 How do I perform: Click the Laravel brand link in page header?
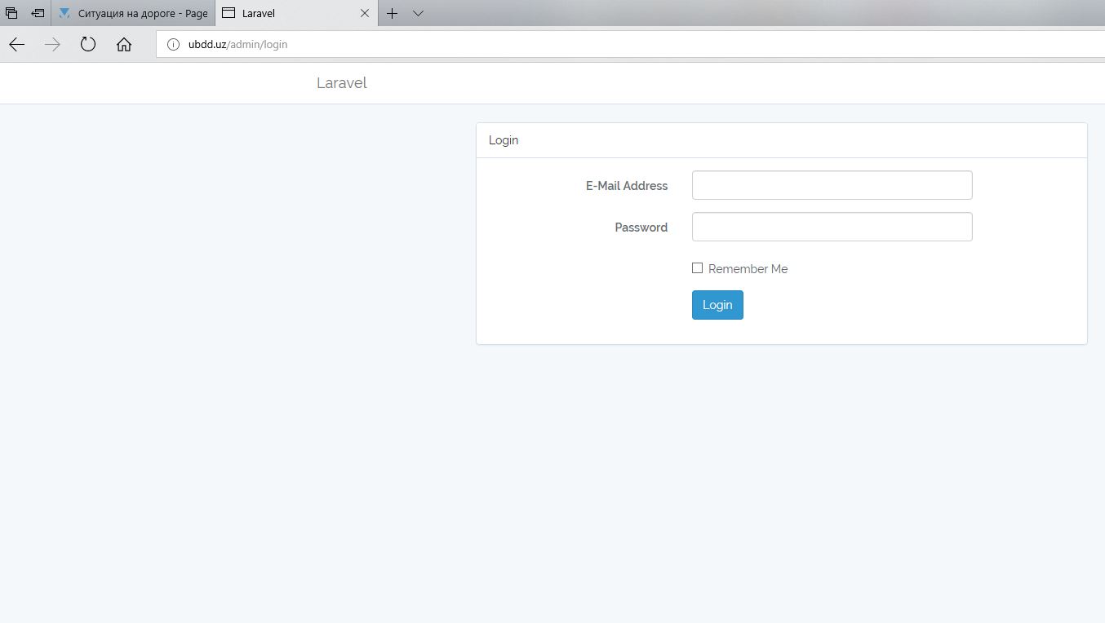point(341,83)
